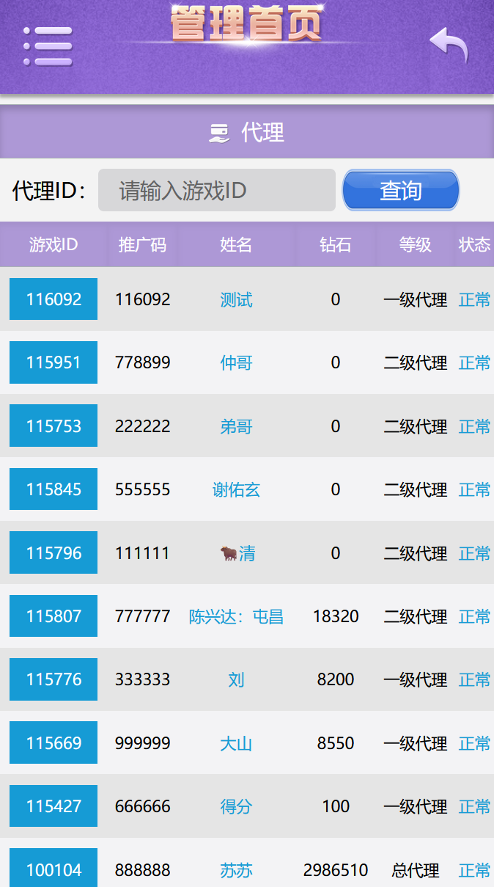Image resolution: width=494 pixels, height=887 pixels.
Task: Click the name link 大山
Action: coord(236,743)
